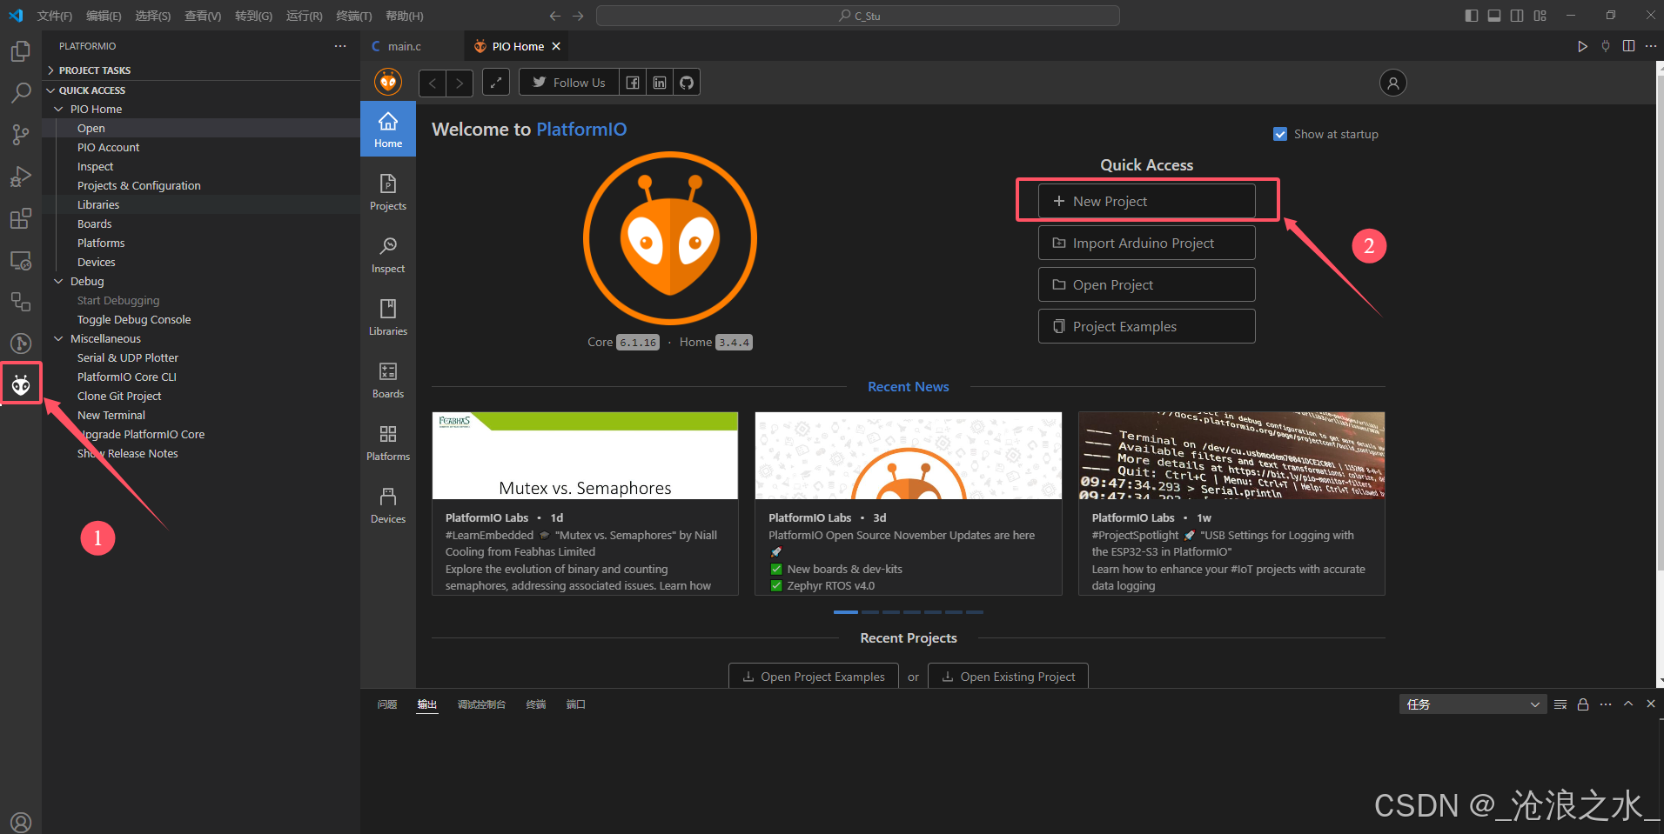Open Extensions view icon
This screenshot has width=1664, height=834.
coord(21,218)
